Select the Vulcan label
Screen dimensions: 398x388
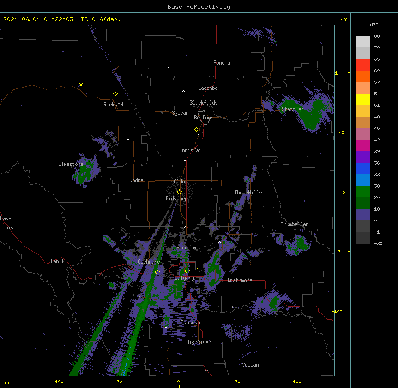(x=250, y=365)
